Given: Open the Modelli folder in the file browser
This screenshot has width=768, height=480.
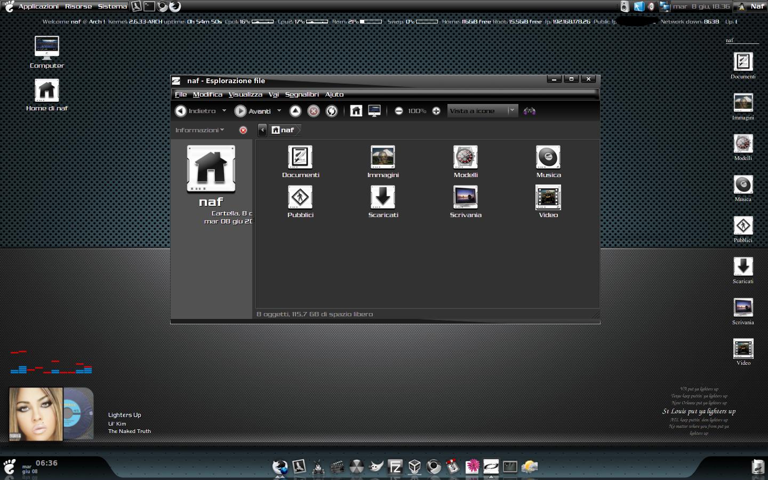Looking at the screenshot, I should point(466,162).
